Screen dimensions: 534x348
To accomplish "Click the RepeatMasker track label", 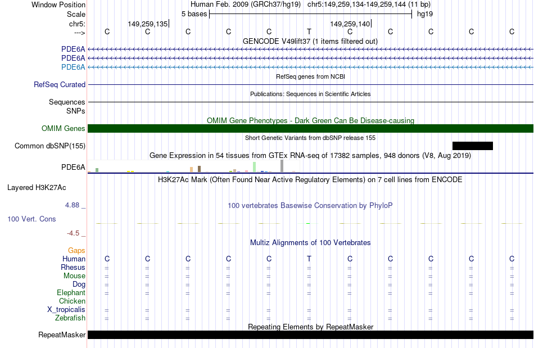I will (62, 335).
